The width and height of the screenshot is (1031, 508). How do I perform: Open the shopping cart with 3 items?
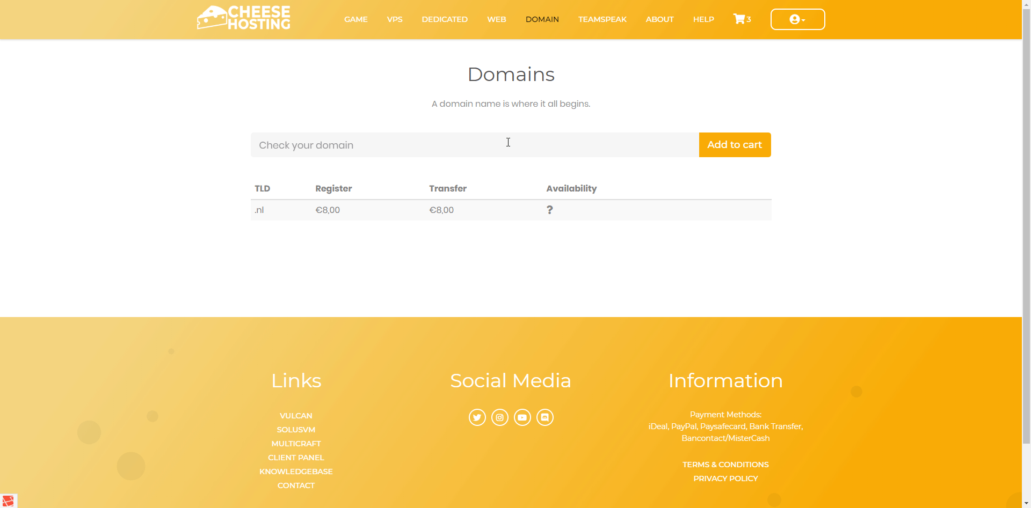[x=742, y=19]
